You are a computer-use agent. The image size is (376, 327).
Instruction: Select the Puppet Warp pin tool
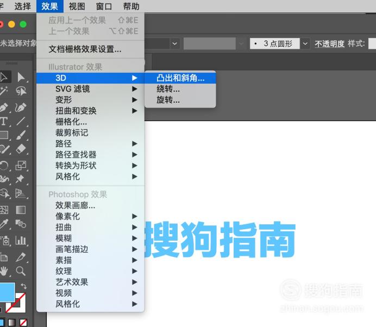21,179
